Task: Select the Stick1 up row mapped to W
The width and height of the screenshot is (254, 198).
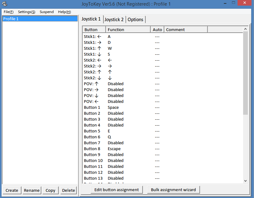Action: [x=163, y=48]
